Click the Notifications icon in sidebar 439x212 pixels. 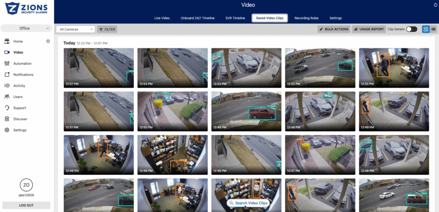point(7,75)
